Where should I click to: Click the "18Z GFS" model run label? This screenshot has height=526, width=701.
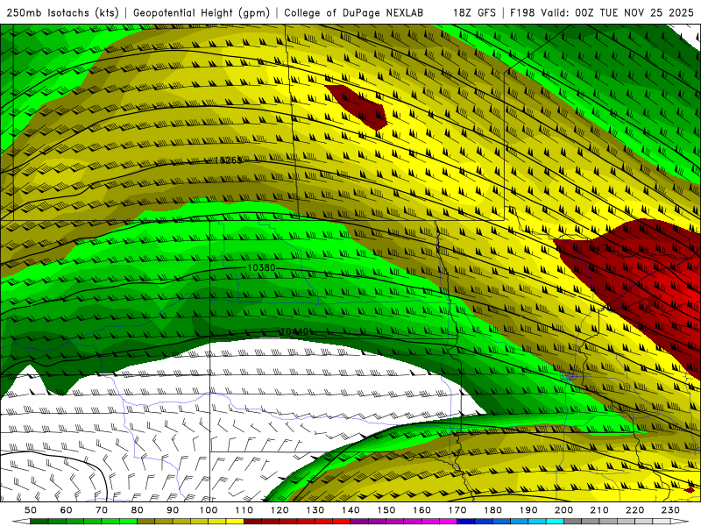point(474,13)
